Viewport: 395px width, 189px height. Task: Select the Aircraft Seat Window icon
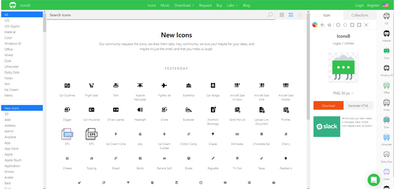[237, 85]
